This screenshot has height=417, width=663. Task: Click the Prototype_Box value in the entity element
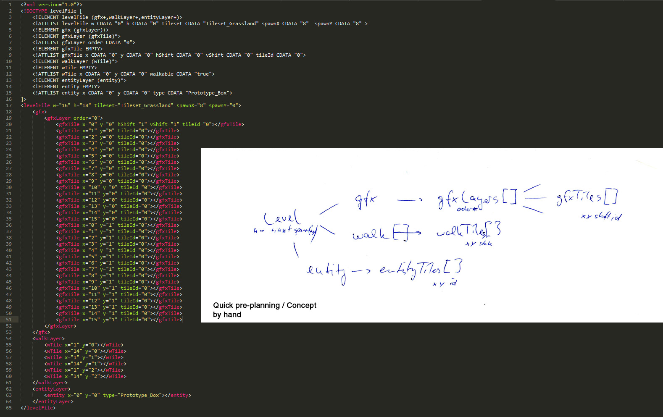pyautogui.click(x=139, y=395)
